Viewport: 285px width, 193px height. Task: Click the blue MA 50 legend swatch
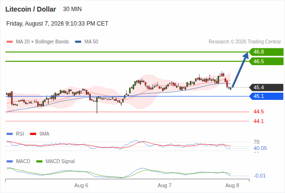[x=78, y=42]
